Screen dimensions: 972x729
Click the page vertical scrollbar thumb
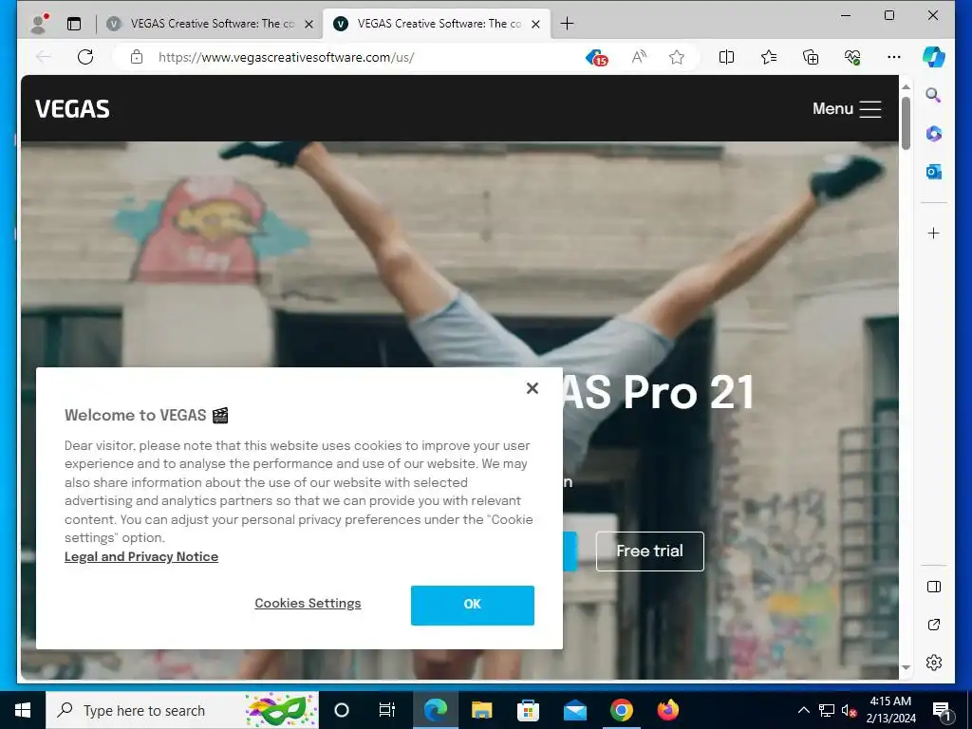(x=906, y=122)
